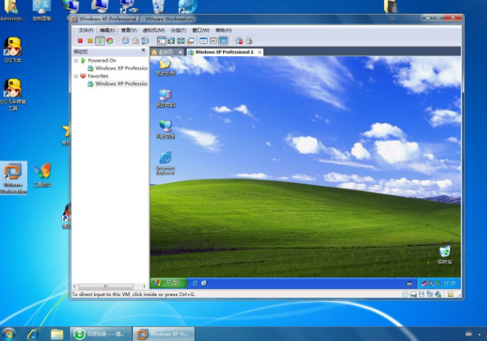This screenshot has height=341, width=487.
Task: Click the greyed Revert to snapshot icon
Action: coord(136,41)
